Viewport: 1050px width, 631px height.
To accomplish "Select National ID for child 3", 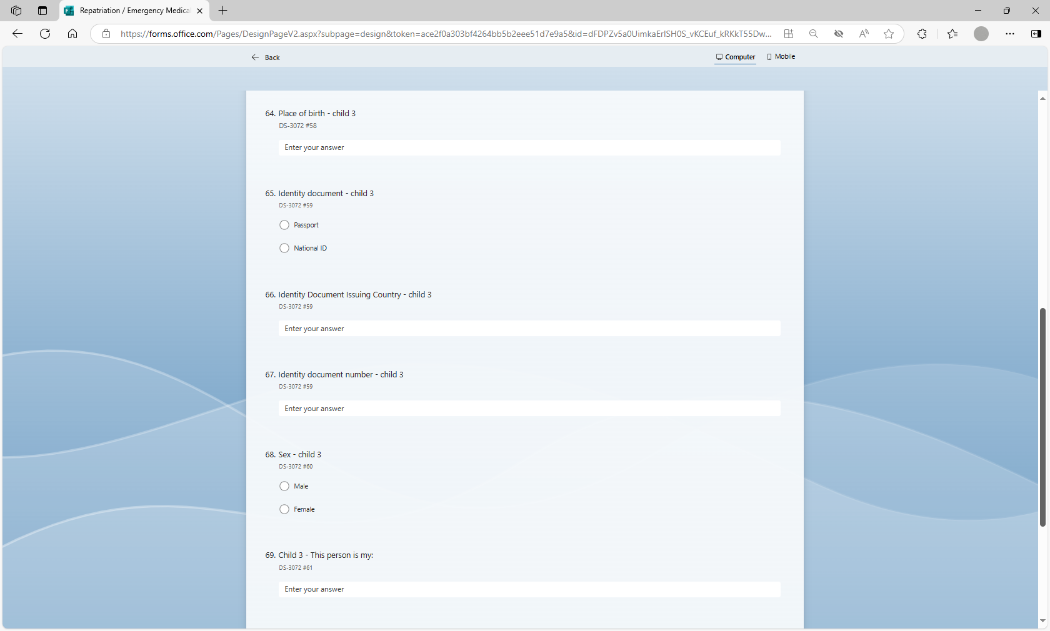I will 284,248.
